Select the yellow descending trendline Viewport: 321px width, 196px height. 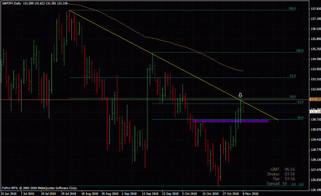tap(173, 65)
